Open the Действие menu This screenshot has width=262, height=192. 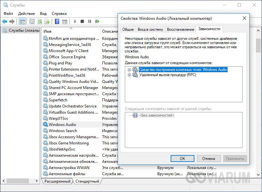coord(26,14)
